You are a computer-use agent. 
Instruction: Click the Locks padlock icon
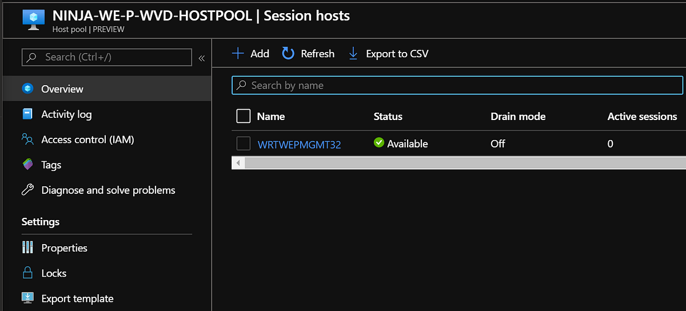click(x=27, y=273)
